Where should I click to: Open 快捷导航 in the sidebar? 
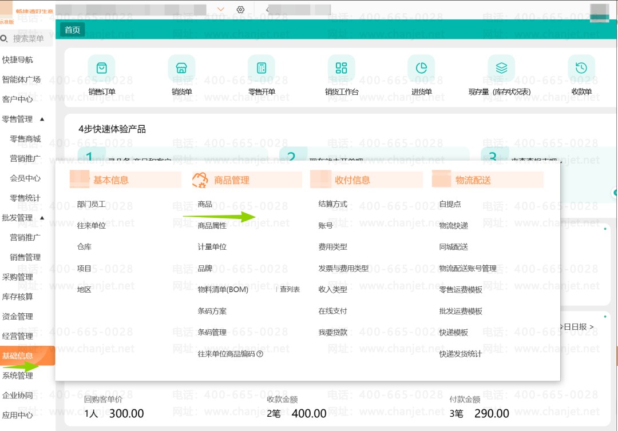17,60
